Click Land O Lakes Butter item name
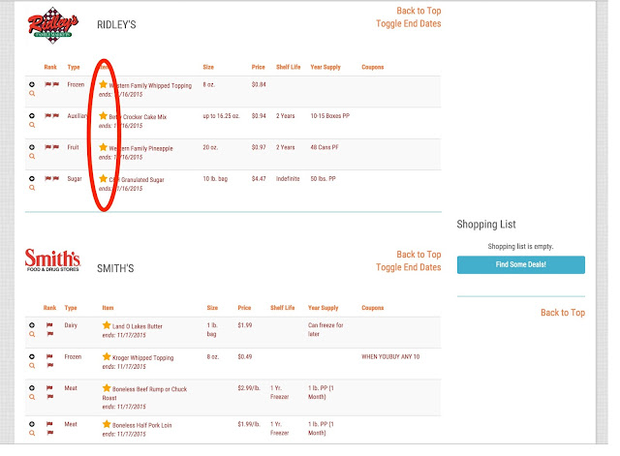 (138, 326)
